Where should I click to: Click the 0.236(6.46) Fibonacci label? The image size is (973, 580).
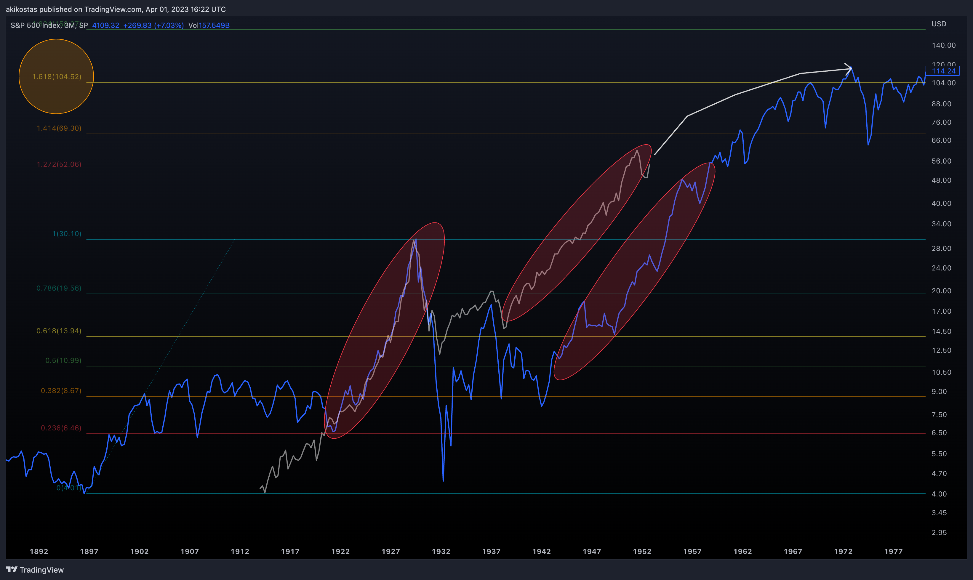click(61, 428)
